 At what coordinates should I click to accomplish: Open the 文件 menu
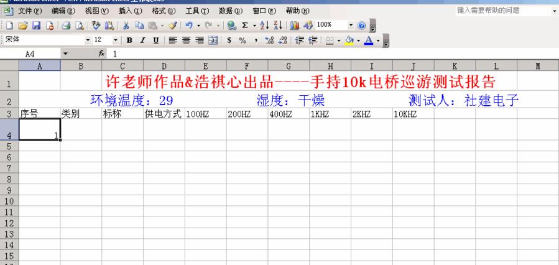tap(30, 11)
